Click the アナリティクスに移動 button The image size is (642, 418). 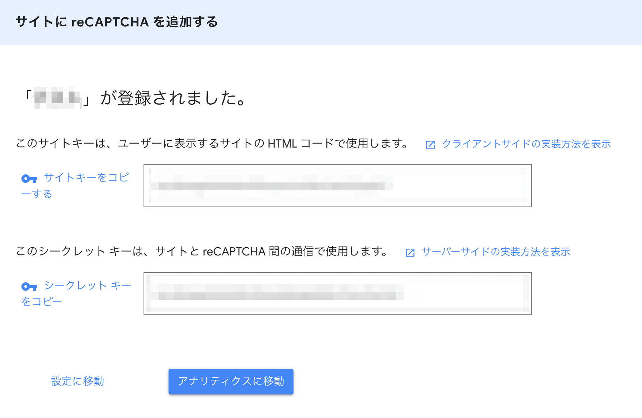click(231, 381)
